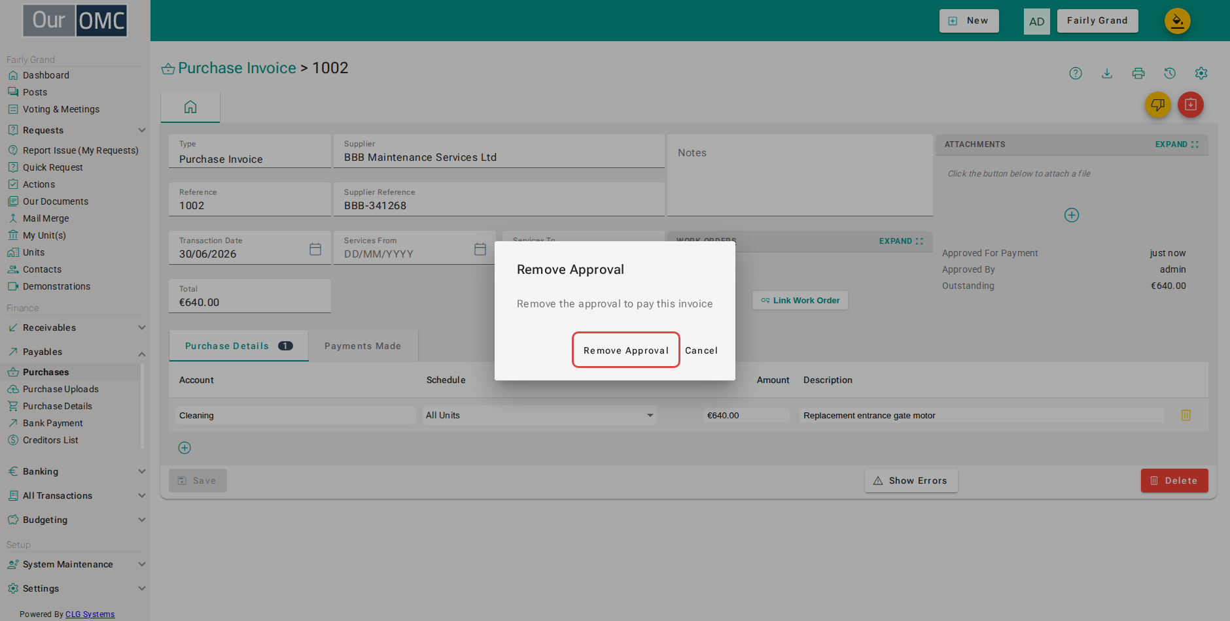Click the Supplier Reference field
The width and height of the screenshot is (1230, 621).
click(499, 199)
